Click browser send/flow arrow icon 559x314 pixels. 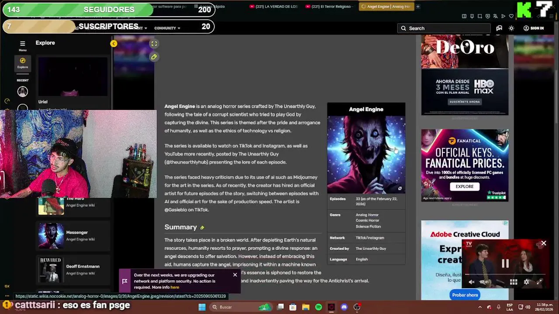503,16
